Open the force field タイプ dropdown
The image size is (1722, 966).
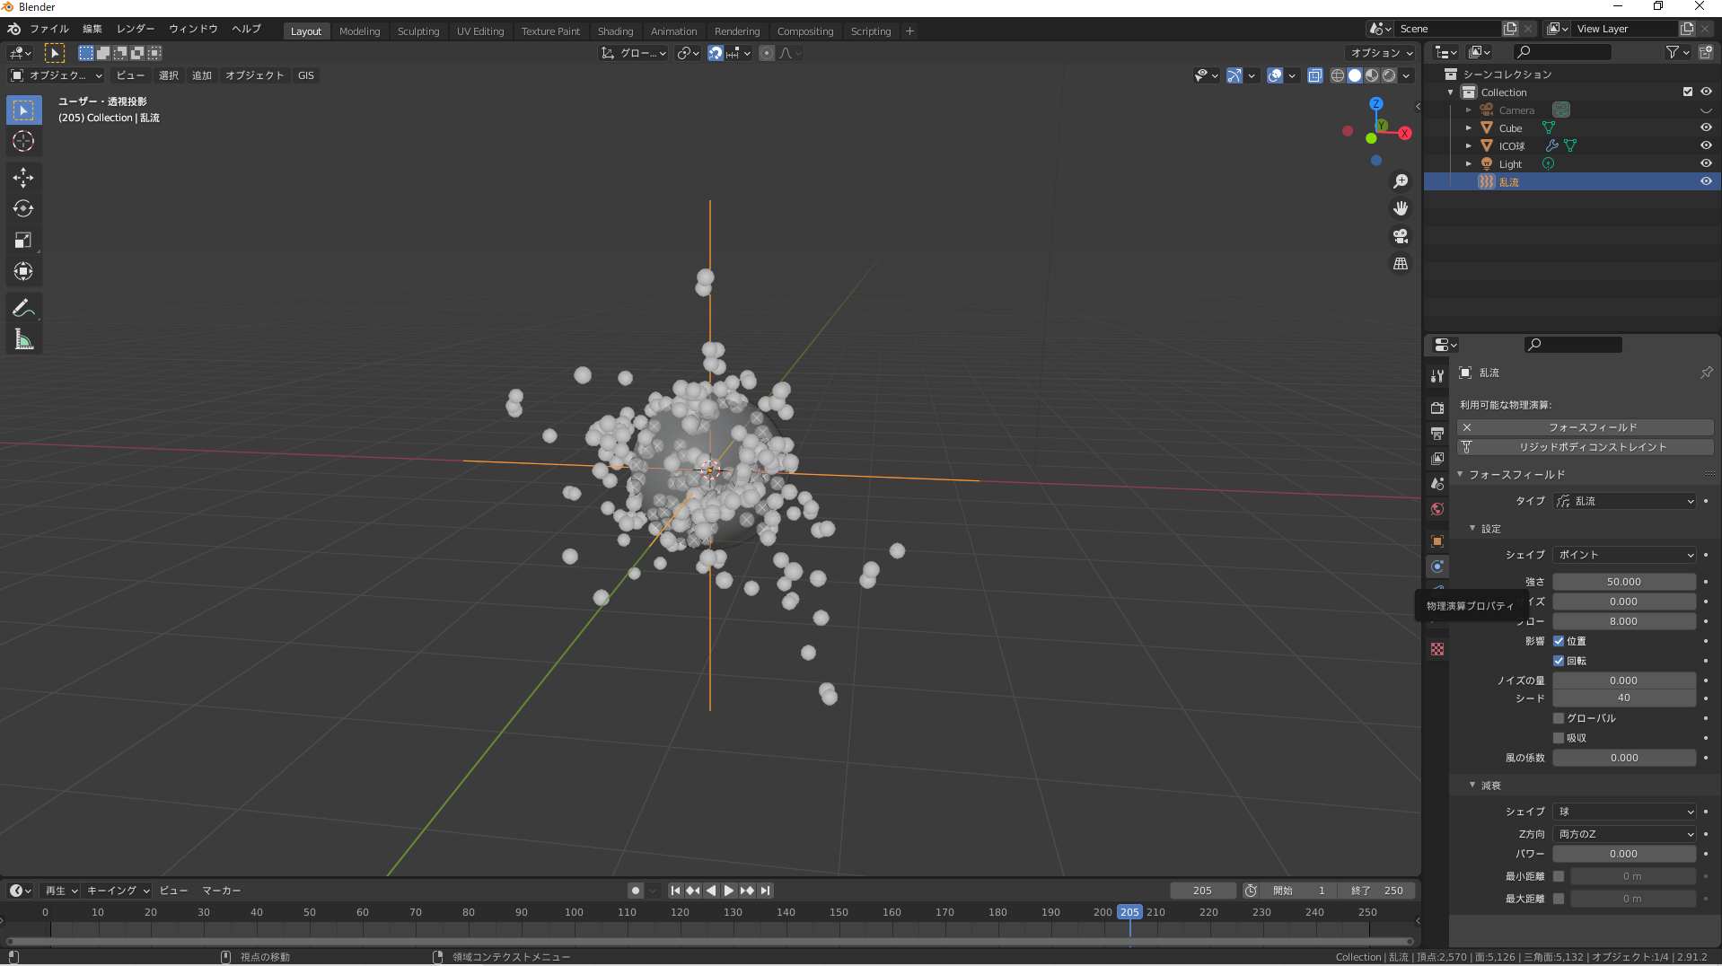[x=1624, y=501]
